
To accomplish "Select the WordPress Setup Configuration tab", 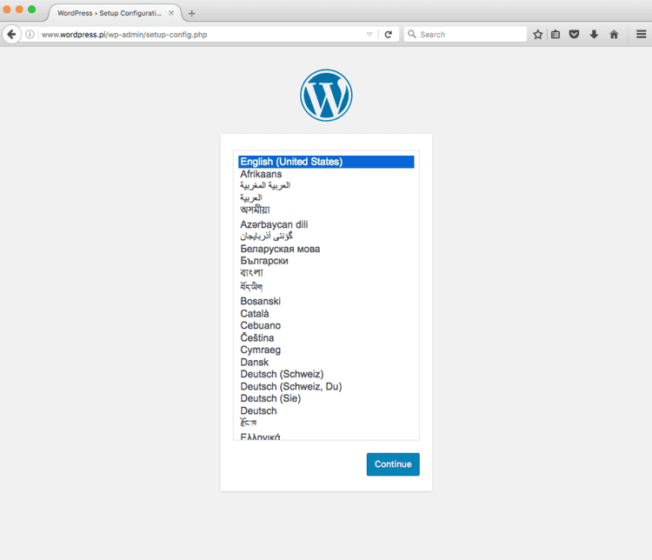I will click(115, 13).
